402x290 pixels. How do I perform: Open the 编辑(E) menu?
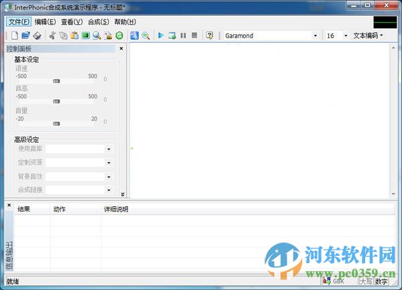[x=45, y=22]
